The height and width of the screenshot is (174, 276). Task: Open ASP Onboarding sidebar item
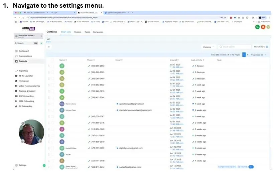24,96
